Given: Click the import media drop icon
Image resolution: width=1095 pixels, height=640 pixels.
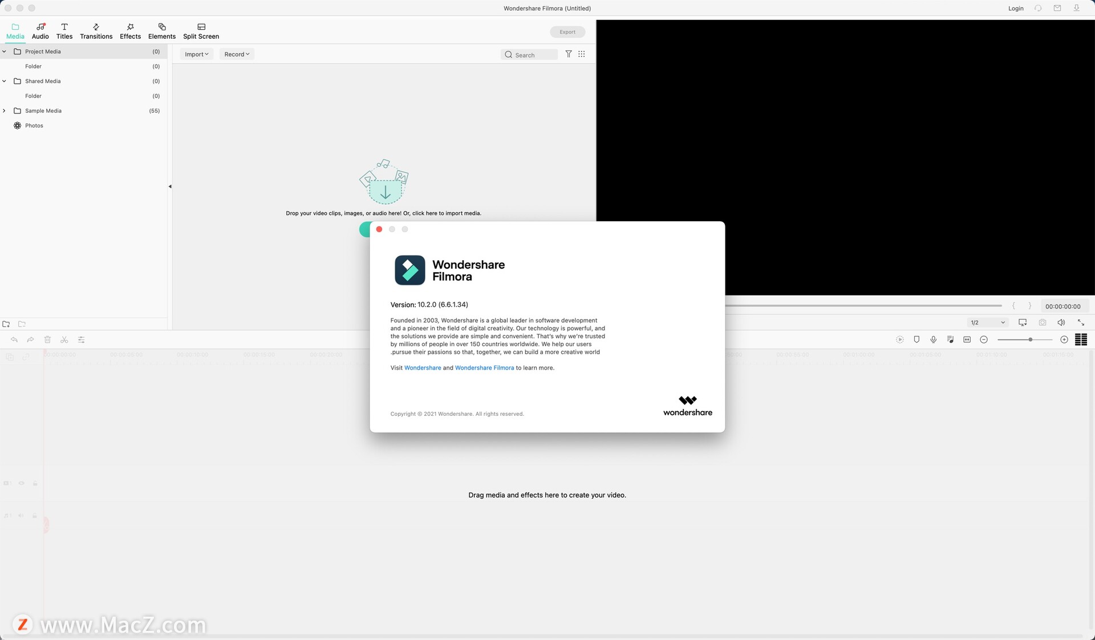Looking at the screenshot, I should point(384,182).
